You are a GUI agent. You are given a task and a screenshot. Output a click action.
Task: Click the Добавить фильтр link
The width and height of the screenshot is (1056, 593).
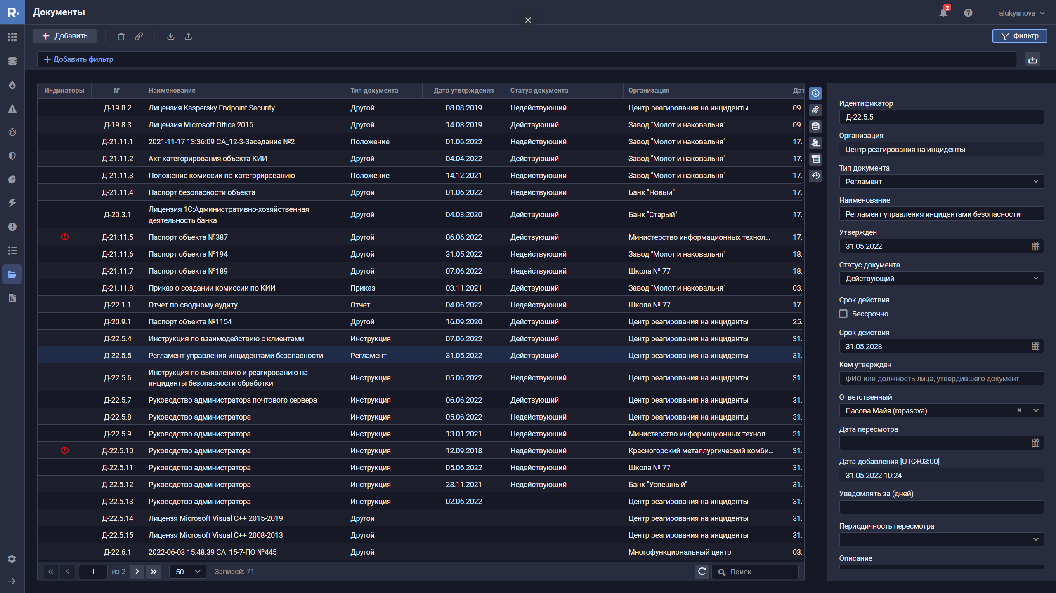coord(78,59)
